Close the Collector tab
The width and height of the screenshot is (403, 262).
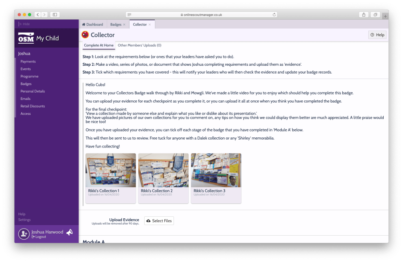[x=150, y=24]
